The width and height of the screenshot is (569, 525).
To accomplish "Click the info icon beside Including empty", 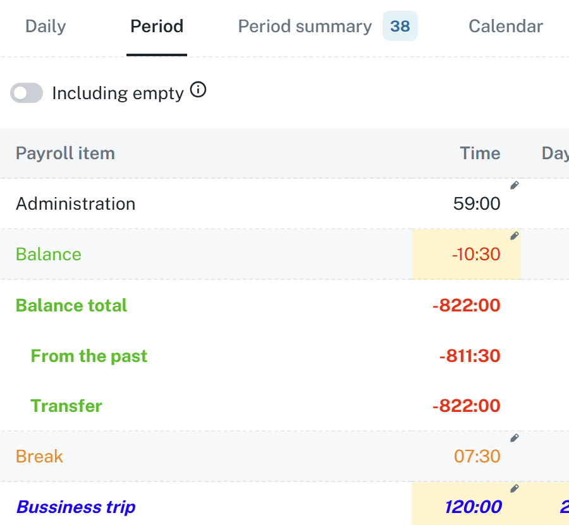I will pos(198,91).
